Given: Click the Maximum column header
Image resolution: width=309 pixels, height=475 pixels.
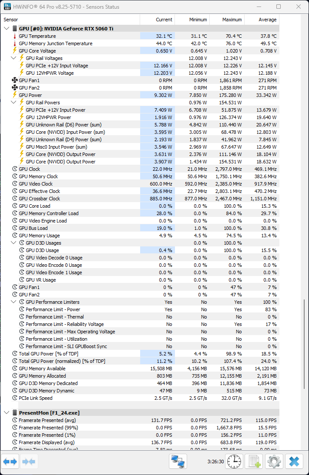Looking at the screenshot, I should (x=227, y=20).
